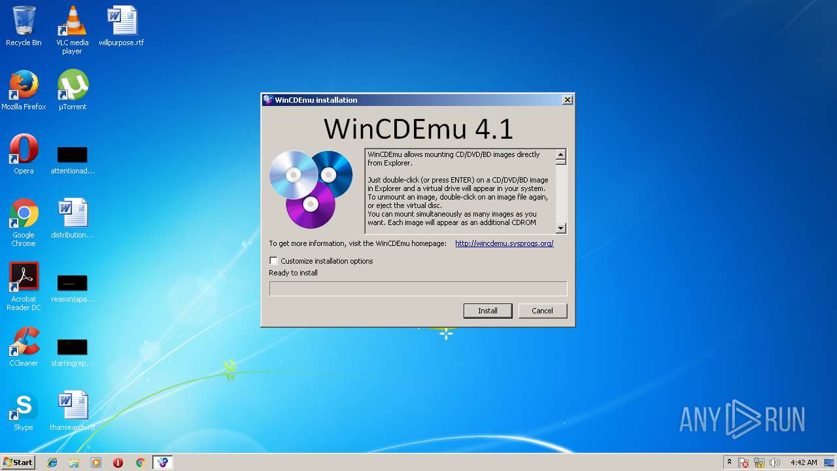Open Chrome from the taskbar
837x471 pixels.
pyautogui.click(x=140, y=462)
